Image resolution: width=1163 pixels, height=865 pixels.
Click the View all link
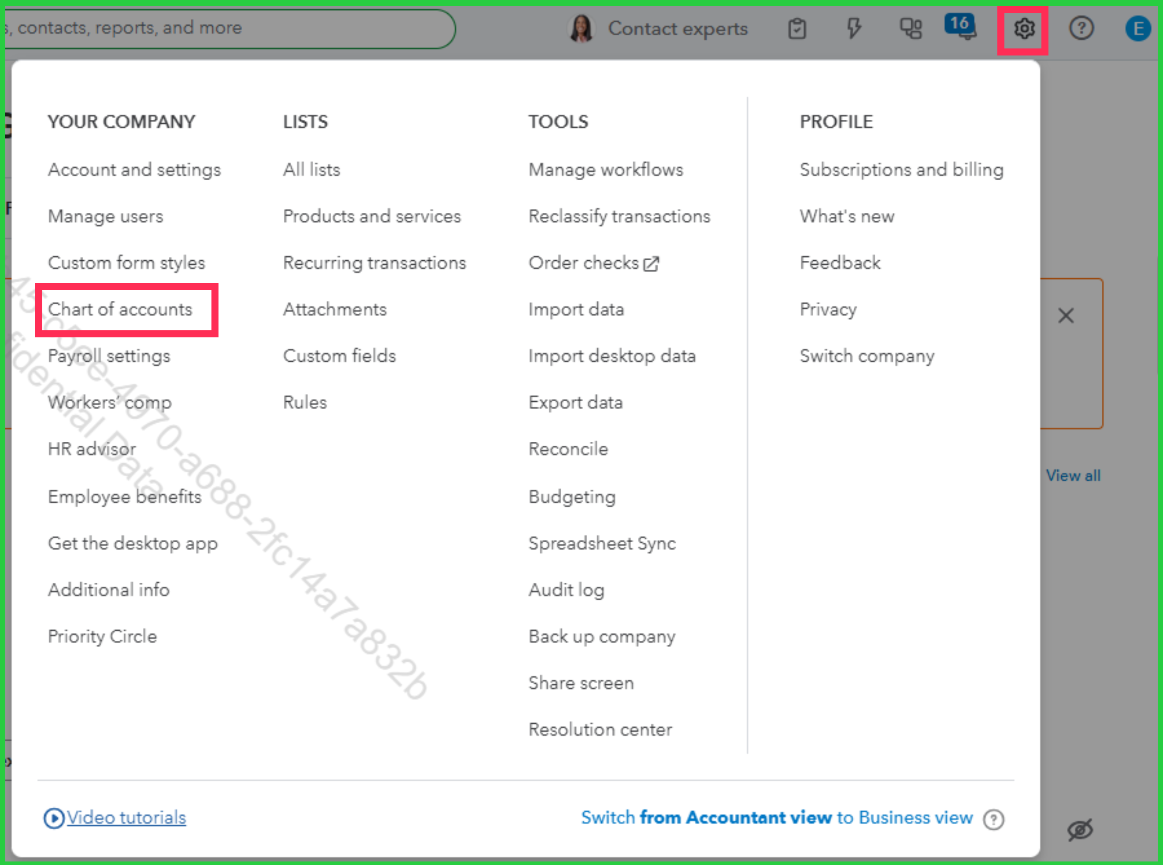1073,475
